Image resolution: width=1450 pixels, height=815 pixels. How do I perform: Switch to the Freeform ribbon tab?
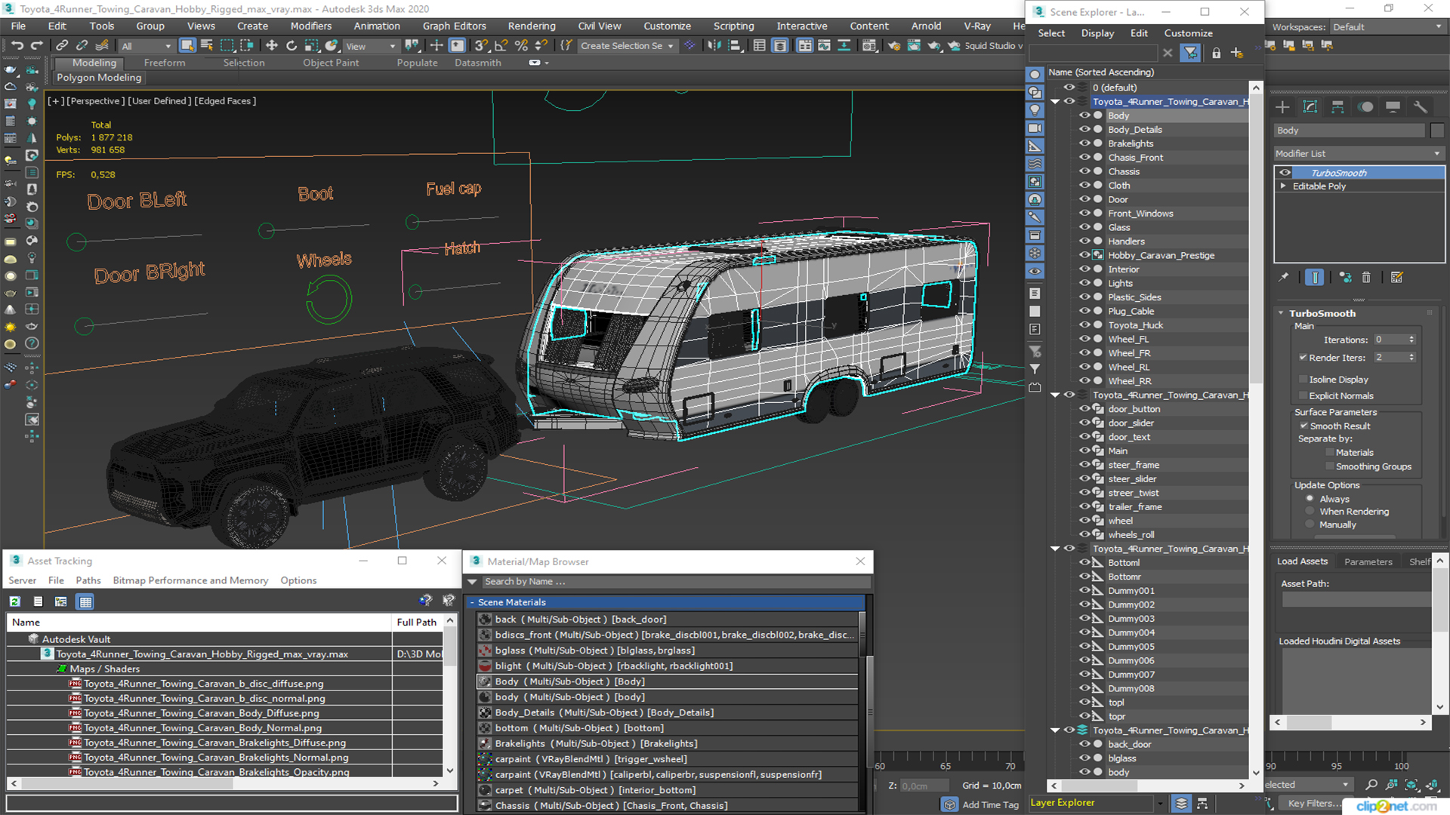(165, 63)
